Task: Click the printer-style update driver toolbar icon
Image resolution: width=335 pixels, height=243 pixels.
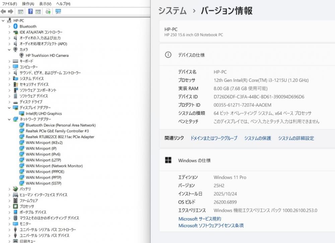Action: 48,11
